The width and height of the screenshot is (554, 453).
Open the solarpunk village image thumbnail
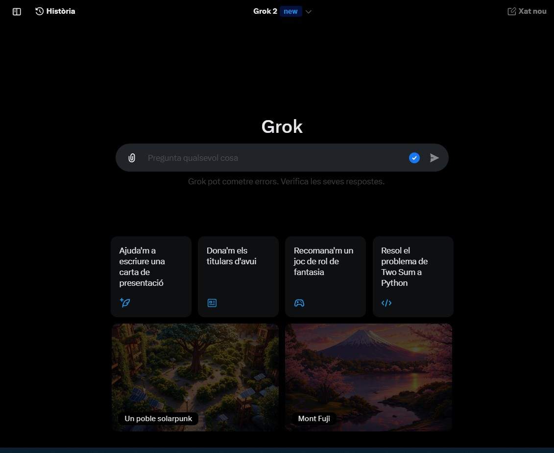195,377
